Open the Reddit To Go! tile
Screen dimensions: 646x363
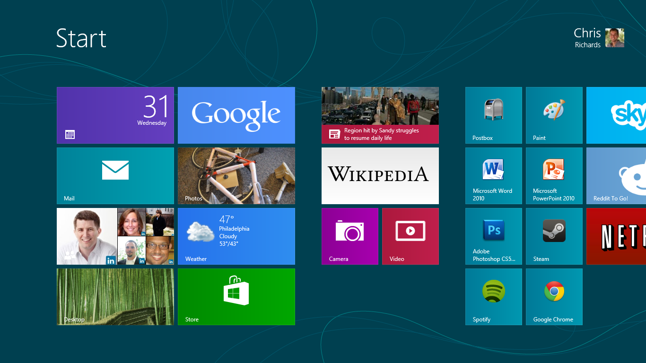pos(616,176)
